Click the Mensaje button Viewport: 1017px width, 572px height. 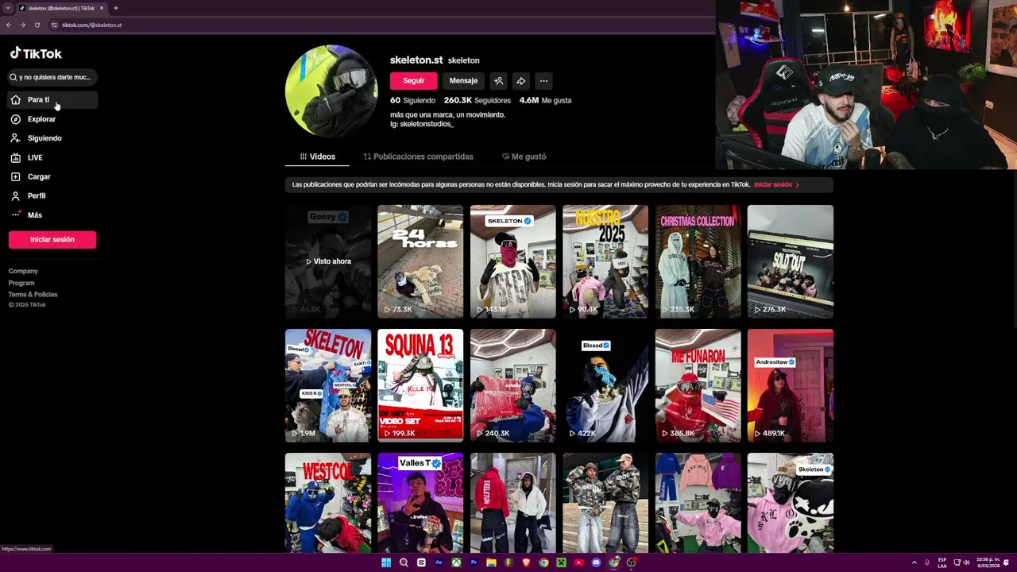(x=463, y=80)
